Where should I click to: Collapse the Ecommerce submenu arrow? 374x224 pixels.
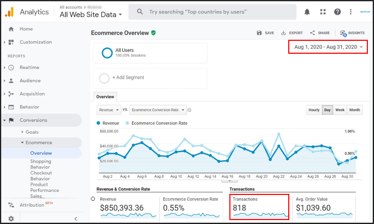coord(22,143)
